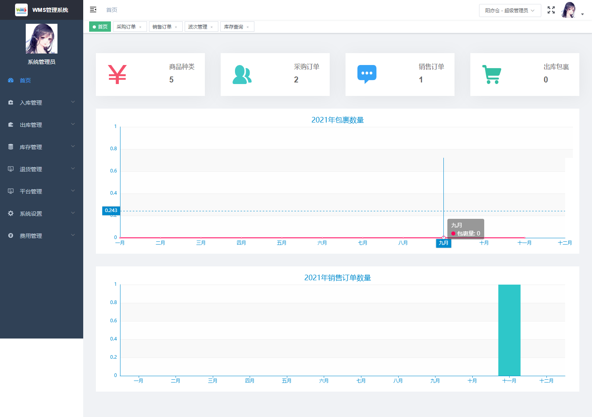592x417 pixels.
Task: Click the chat bubble icon on 销售订单 card
Action: [367, 74]
